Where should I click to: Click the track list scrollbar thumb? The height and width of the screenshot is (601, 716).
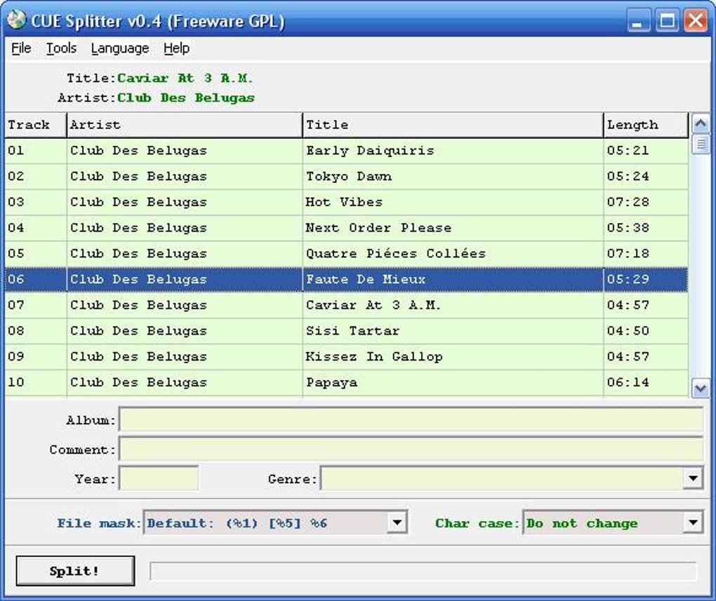point(701,144)
